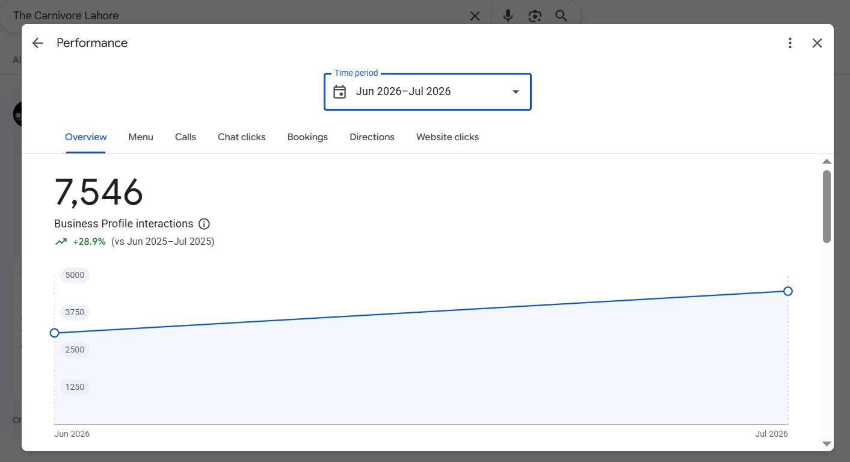Click the scrollbar up arrow
Image resolution: width=850 pixels, height=462 pixels.
pyautogui.click(x=827, y=161)
